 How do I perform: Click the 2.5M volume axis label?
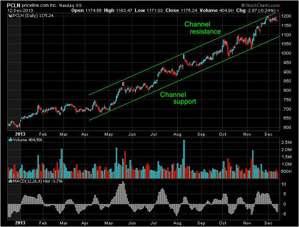coord(286,143)
